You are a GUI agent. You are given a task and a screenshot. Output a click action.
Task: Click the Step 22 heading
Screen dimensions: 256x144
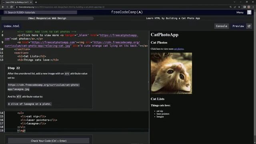click(x=14, y=68)
